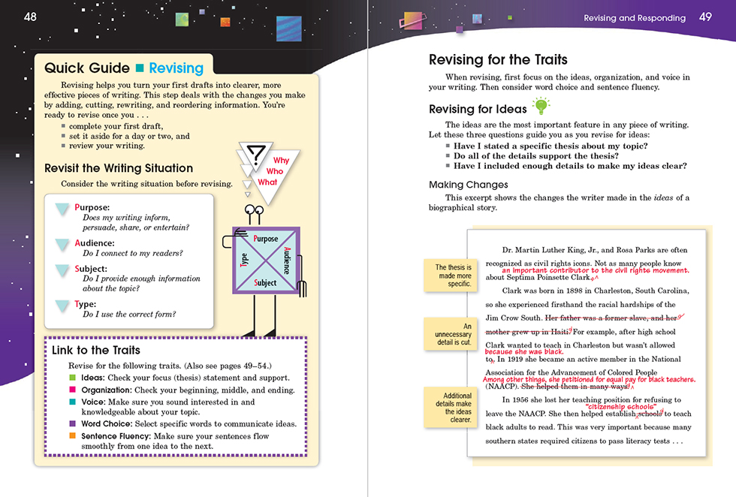Image resolution: width=736 pixels, height=497 pixels.
Task: Select the 'The thesis is made more specific' callout
Action: point(454,276)
